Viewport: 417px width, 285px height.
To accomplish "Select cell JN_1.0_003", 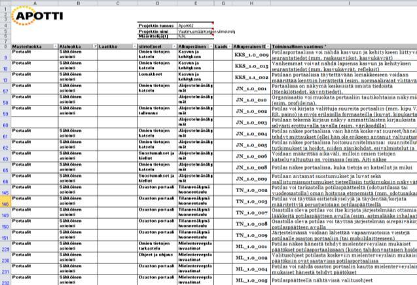I will [x=251, y=123].
